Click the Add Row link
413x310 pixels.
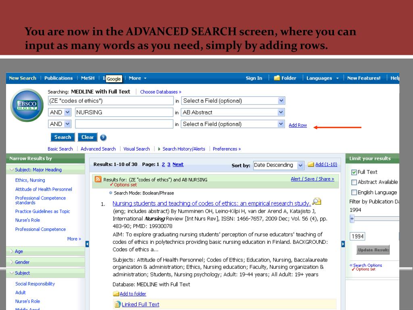pyautogui.click(x=298, y=125)
